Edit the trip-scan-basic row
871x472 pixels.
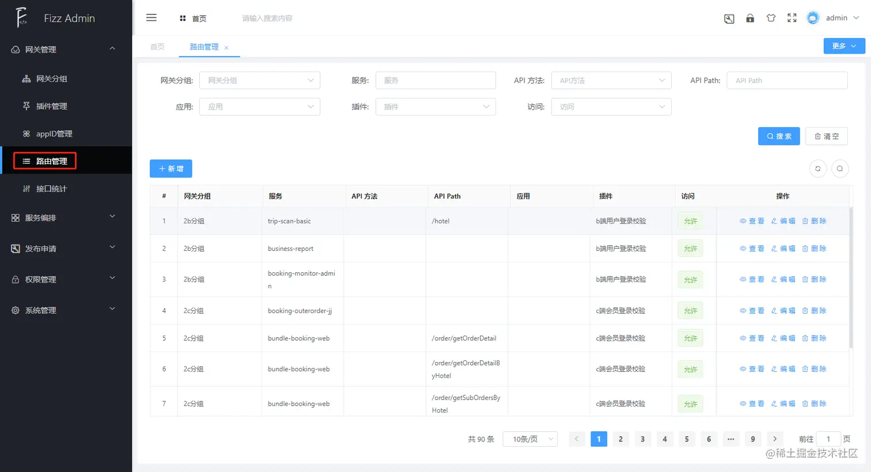[x=783, y=221]
